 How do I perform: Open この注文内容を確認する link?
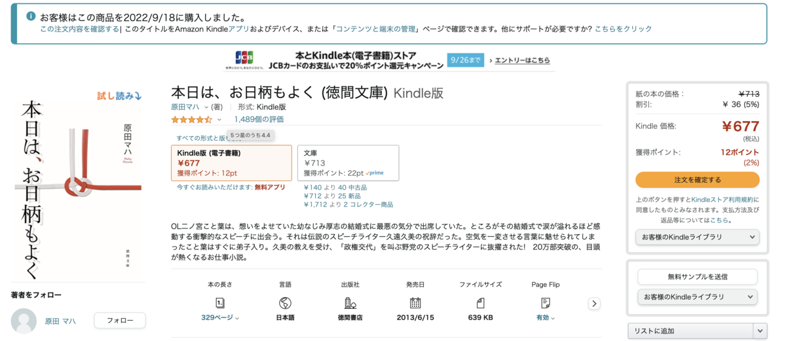pos(80,29)
